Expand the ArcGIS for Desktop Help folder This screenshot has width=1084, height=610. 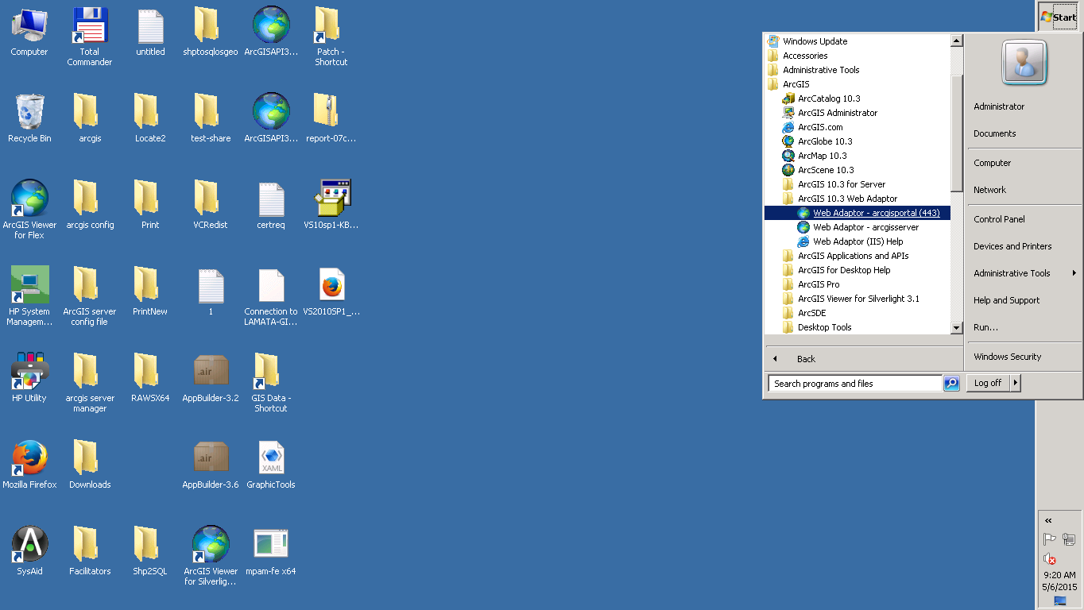(844, 270)
